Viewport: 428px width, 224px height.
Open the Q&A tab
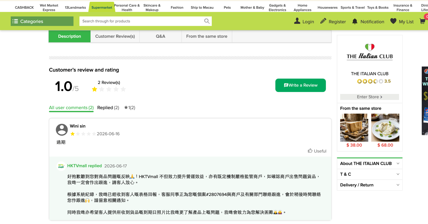click(x=160, y=36)
